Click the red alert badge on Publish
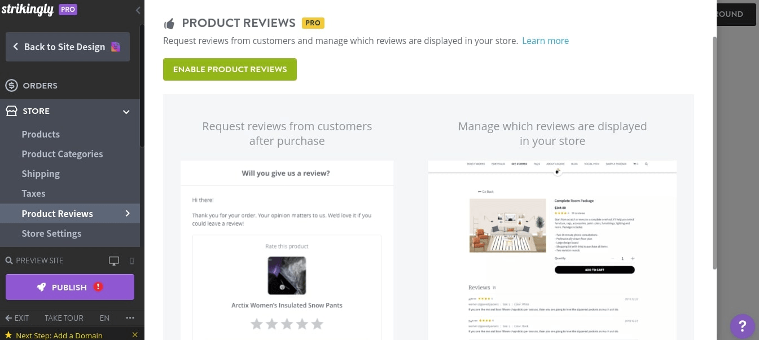The image size is (759, 340). [x=98, y=286]
